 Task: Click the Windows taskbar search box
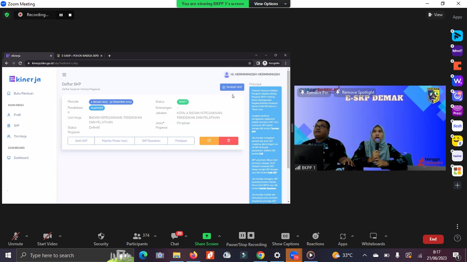click(65, 255)
